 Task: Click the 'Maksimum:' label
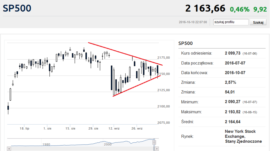point(191,112)
